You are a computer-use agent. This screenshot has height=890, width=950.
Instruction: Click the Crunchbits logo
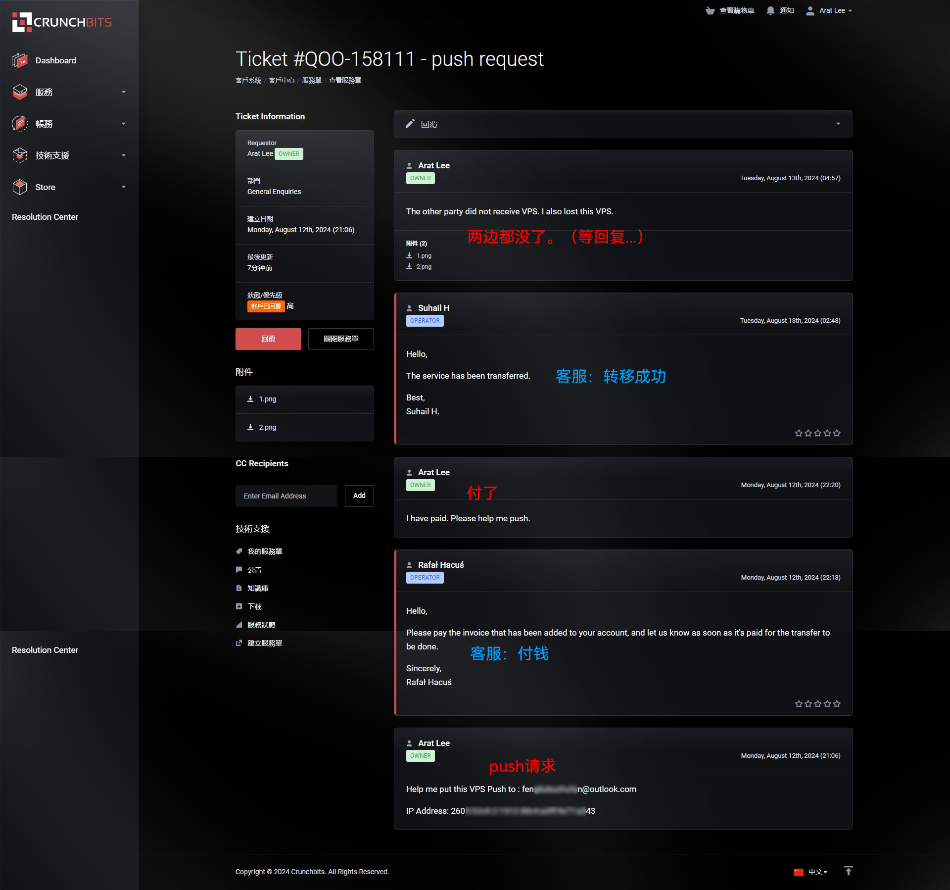(x=62, y=22)
